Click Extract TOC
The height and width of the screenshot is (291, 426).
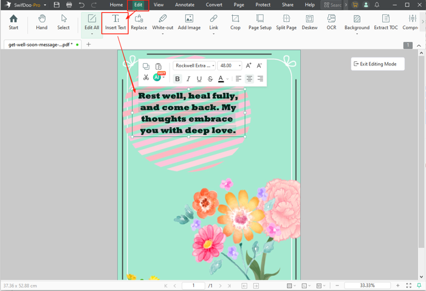(x=386, y=22)
